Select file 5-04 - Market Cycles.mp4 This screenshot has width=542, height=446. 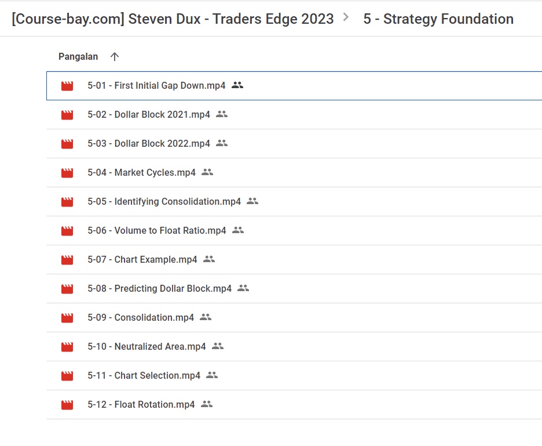[294, 173]
